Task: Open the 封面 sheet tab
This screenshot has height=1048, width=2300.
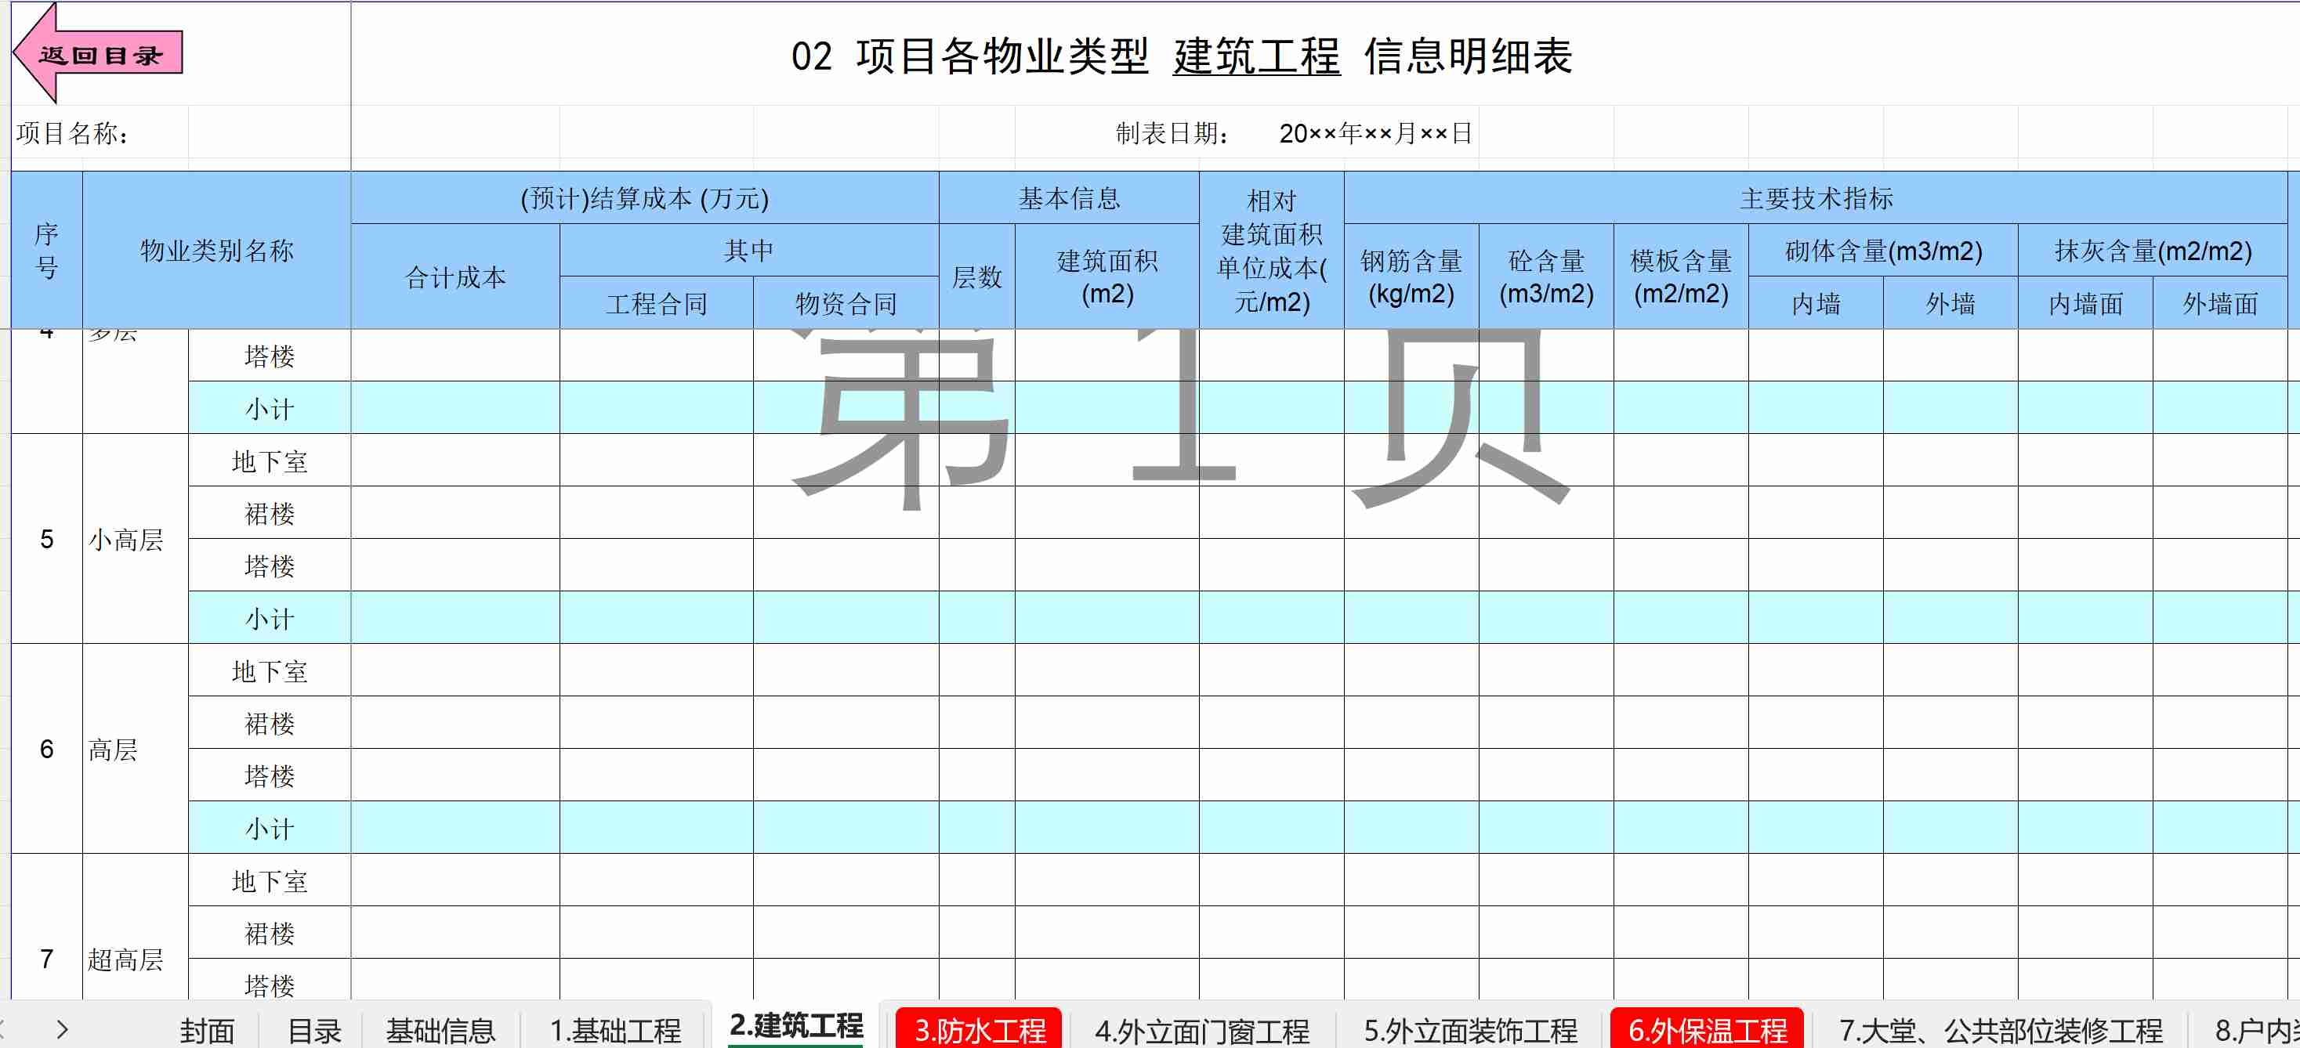Action: [x=206, y=1030]
